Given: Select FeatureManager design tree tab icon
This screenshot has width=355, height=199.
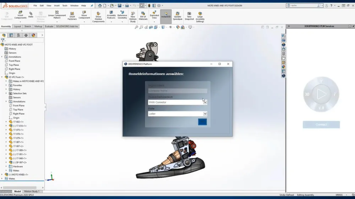Looking at the screenshot, I should 4,35.
